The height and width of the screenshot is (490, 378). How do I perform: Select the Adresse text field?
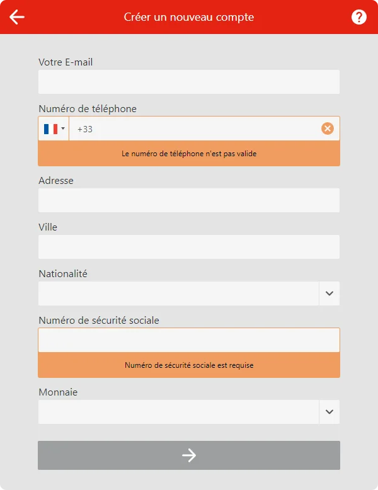click(x=189, y=200)
